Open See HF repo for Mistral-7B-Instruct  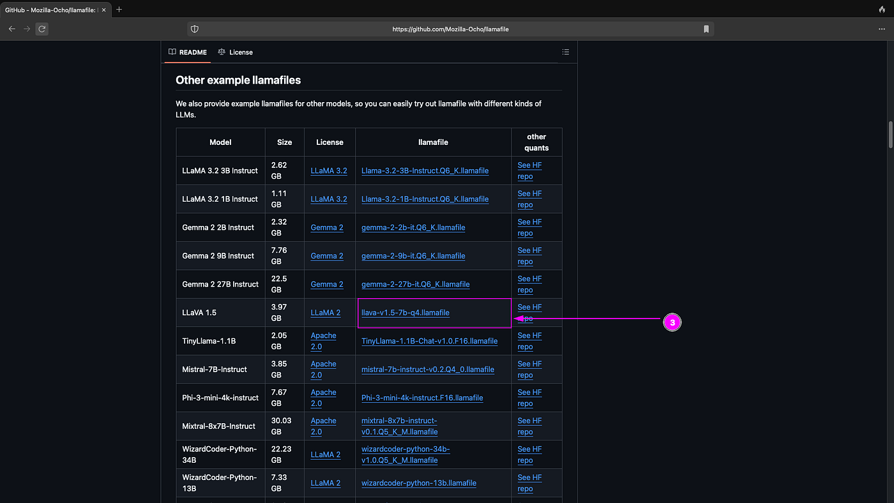point(529,370)
